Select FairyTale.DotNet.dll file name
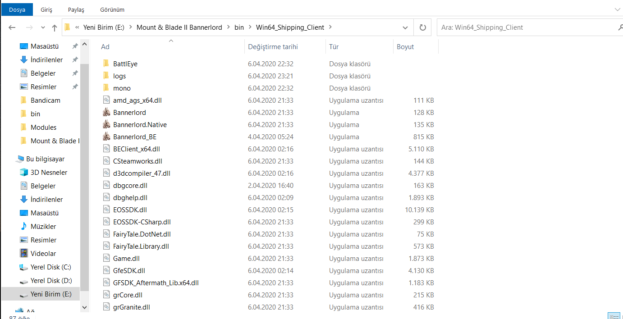The height and width of the screenshot is (319, 623). point(142,234)
